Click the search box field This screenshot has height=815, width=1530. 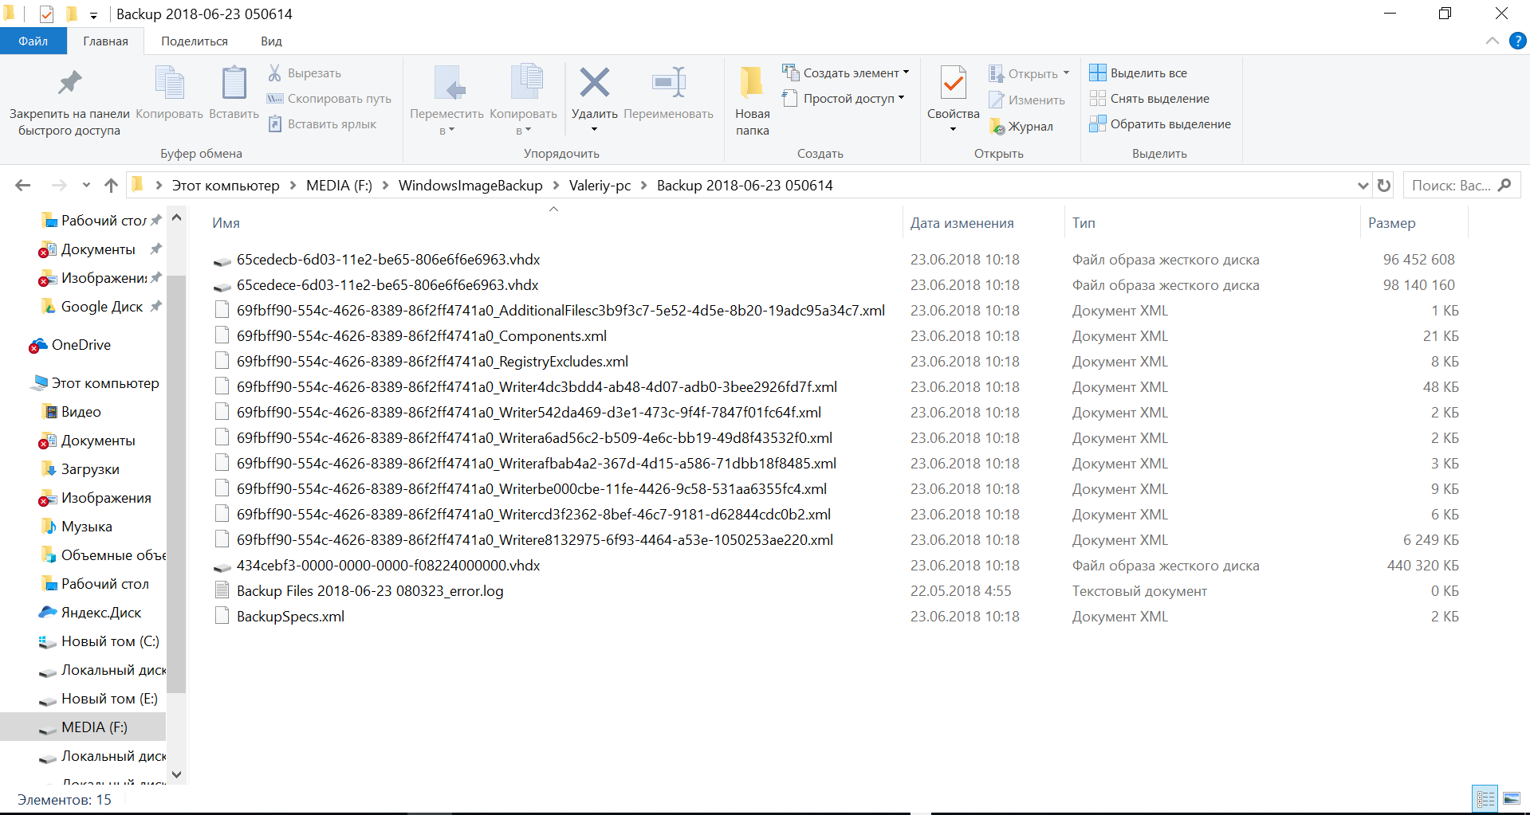1461,186
